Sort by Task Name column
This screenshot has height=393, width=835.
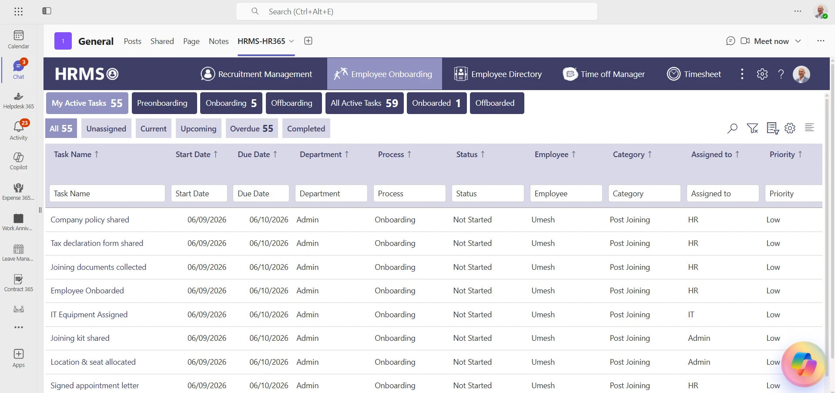[x=76, y=155]
